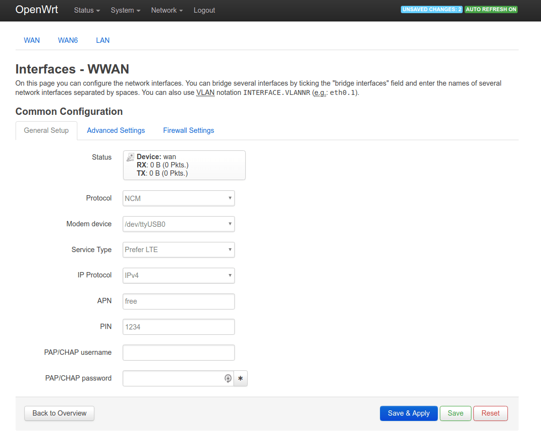Image resolution: width=541 pixels, height=439 pixels.
Task: Open the Protocol dropdown showing NCM
Action: 179,199
